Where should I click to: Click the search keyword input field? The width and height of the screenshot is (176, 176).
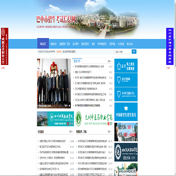click(x=122, y=52)
